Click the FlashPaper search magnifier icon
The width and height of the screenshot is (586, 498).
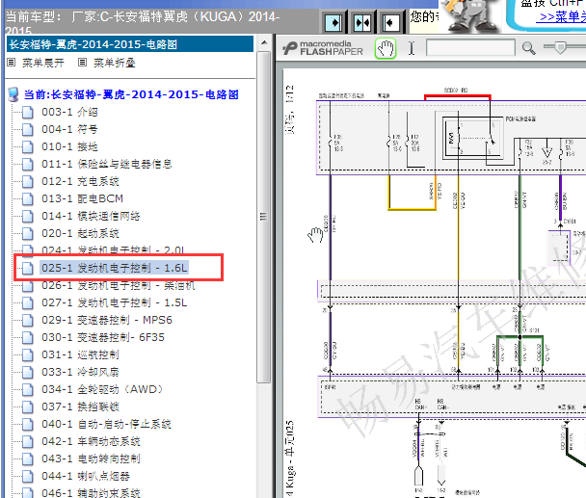click(x=528, y=48)
